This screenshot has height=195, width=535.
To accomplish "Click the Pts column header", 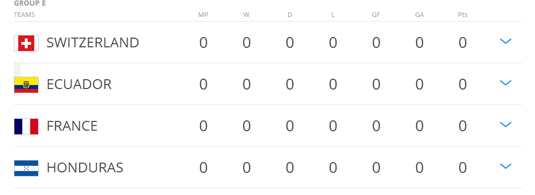I will (462, 15).
